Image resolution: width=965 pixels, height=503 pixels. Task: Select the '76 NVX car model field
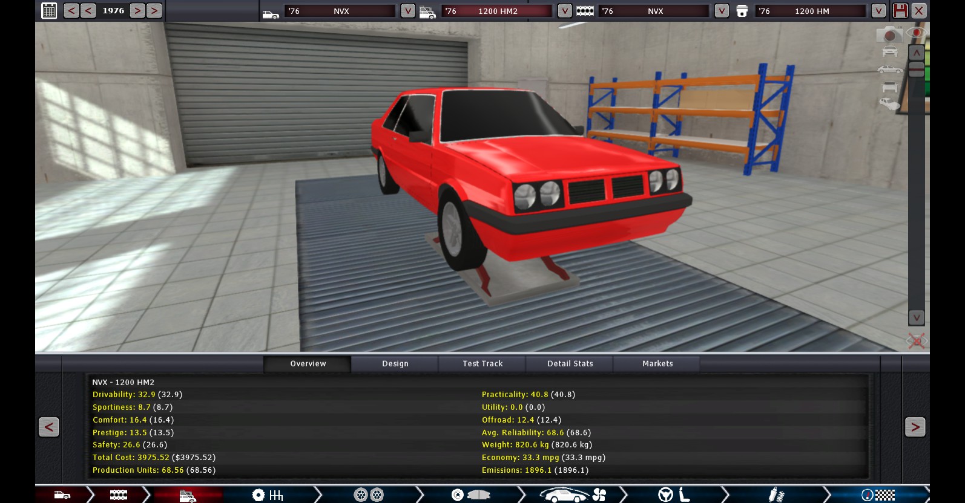click(340, 11)
